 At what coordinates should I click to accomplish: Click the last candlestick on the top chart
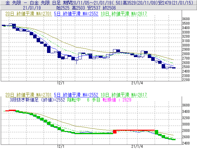[174, 68]
